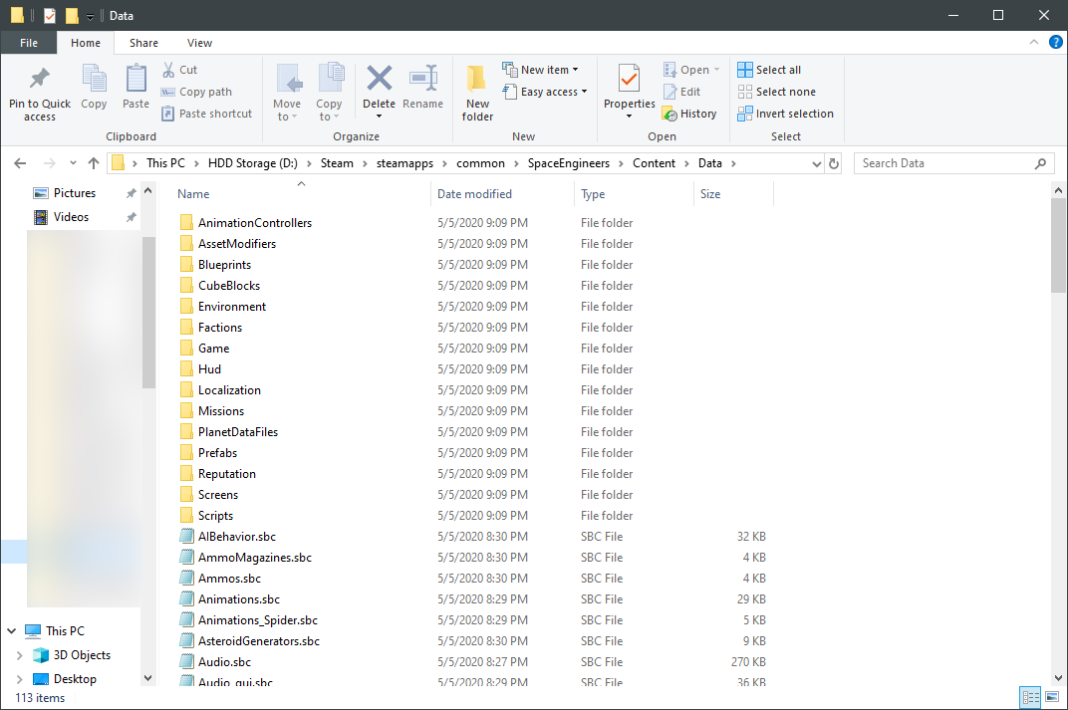Image resolution: width=1068 pixels, height=710 pixels.
Task: Switch to large icons view mode
Action: (1051, 697)
